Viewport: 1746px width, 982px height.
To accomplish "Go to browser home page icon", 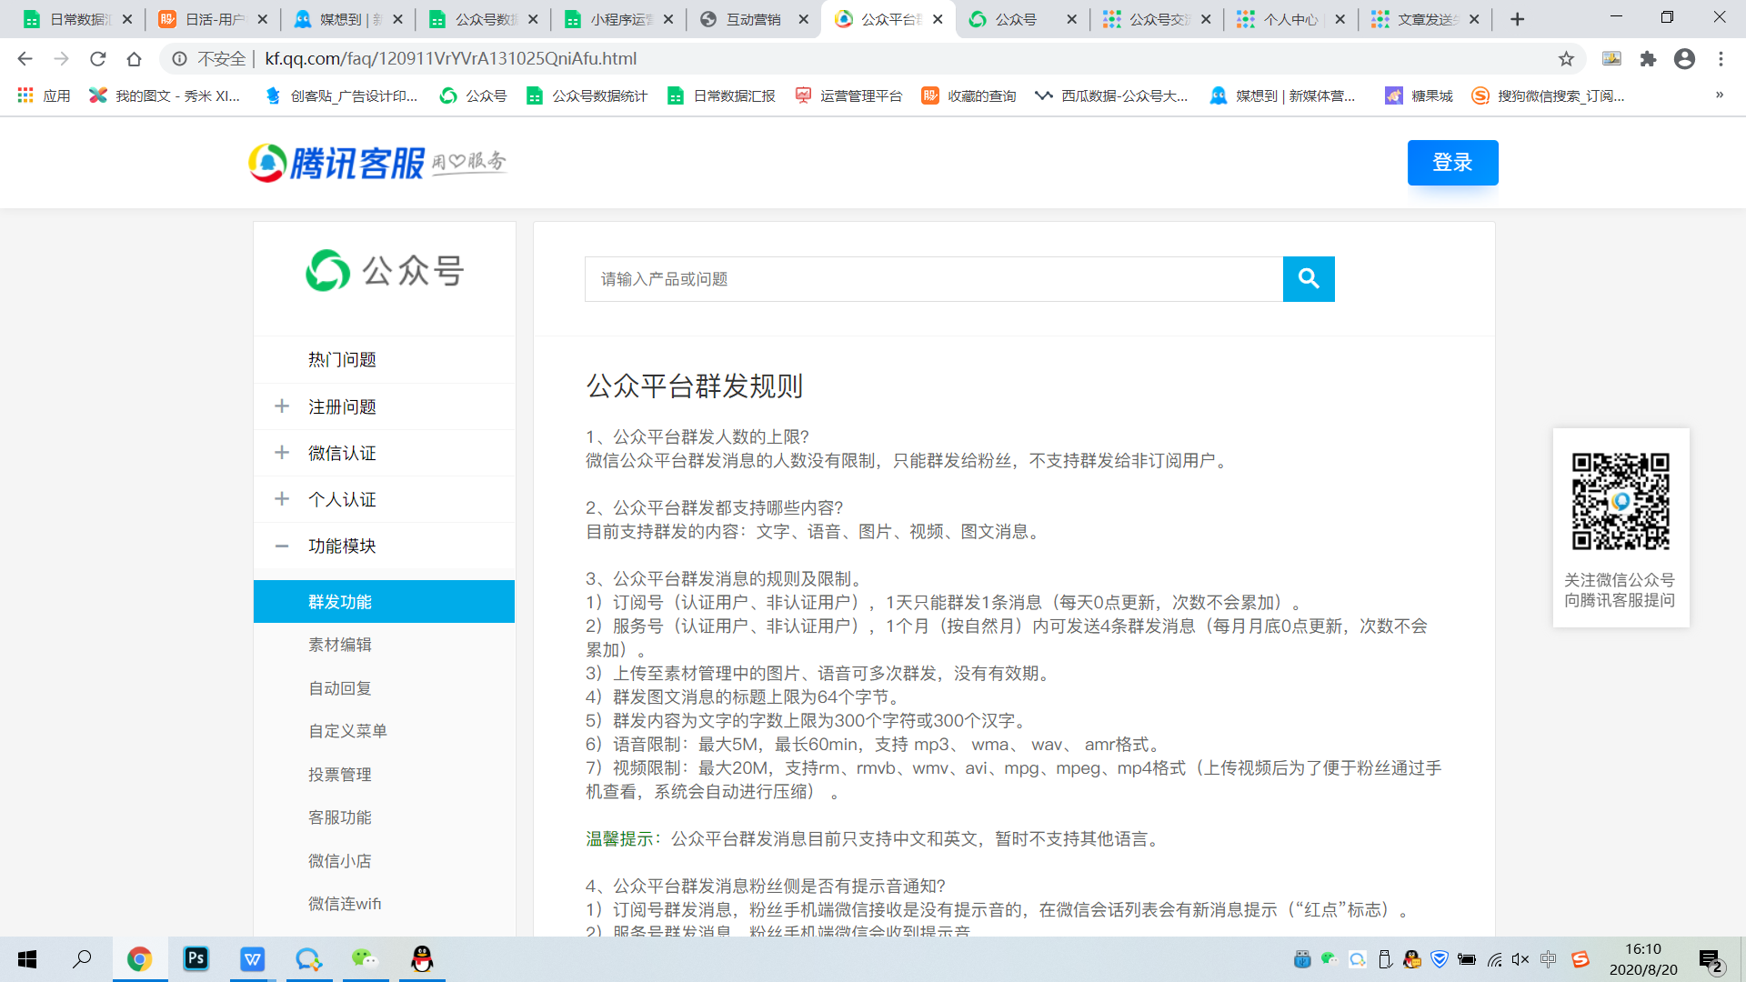I will pyautogui.click(x=134, y=59).
